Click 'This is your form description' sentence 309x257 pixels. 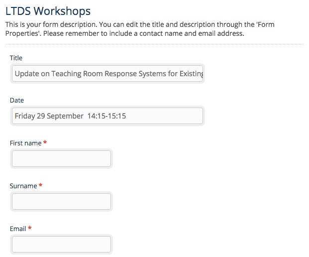tap(54, 25)
